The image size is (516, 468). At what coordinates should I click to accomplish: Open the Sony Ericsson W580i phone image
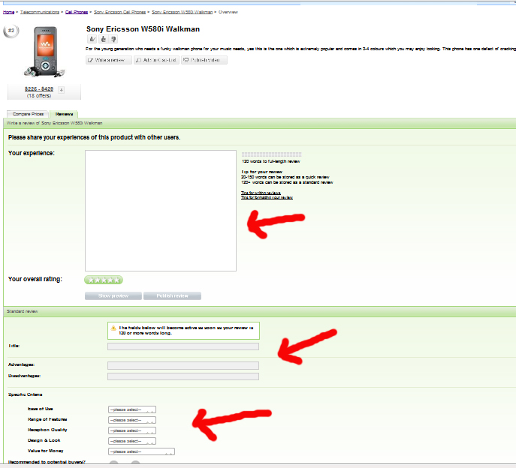click(x=44, y=52)
